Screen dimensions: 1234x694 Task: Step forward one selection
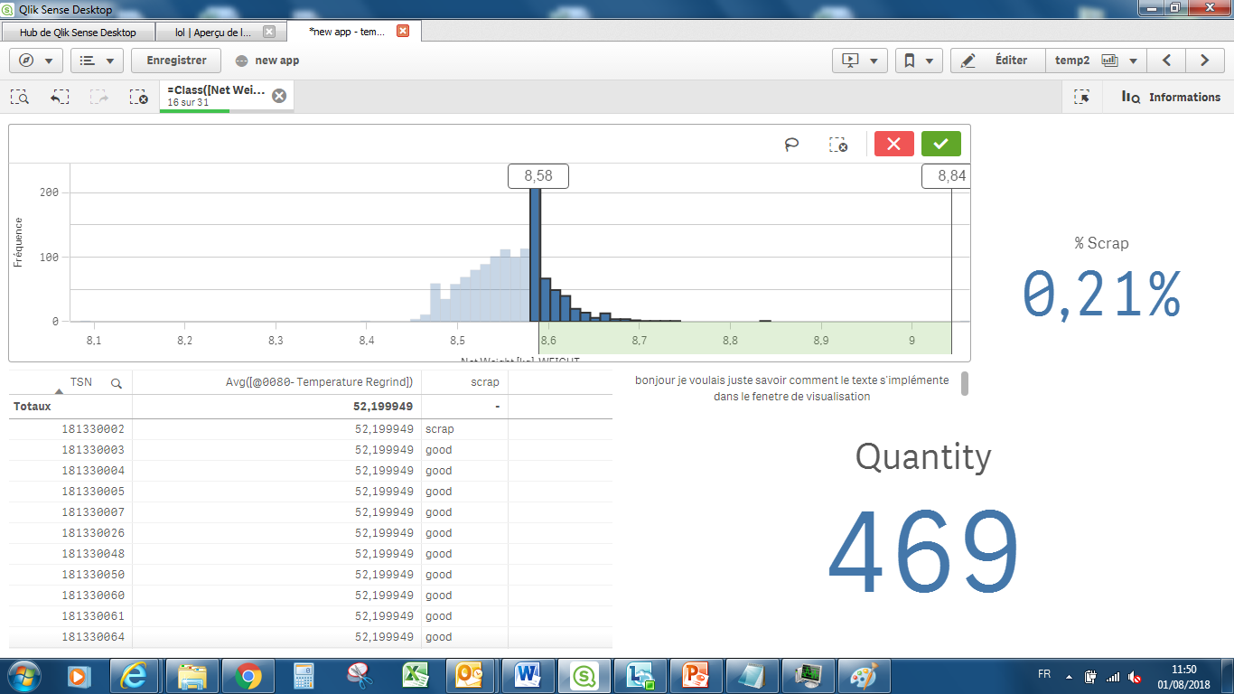coord(98,97)
